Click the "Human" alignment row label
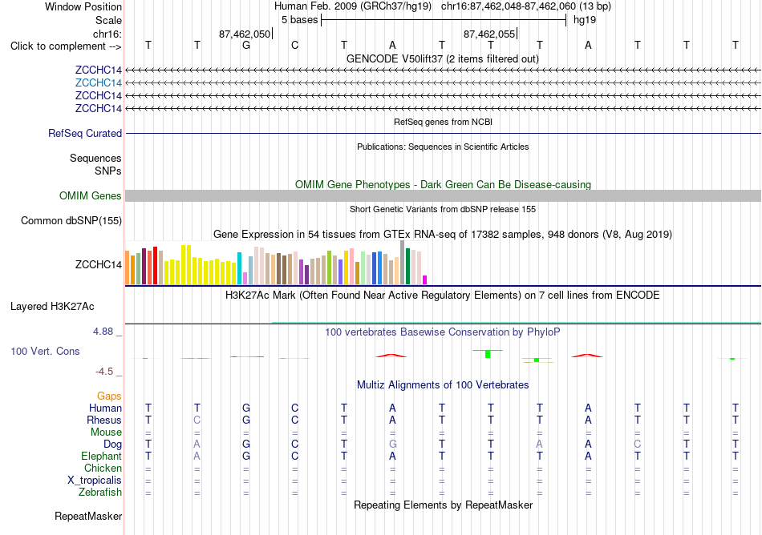This screenshot has width=762, height=535. 105,408
